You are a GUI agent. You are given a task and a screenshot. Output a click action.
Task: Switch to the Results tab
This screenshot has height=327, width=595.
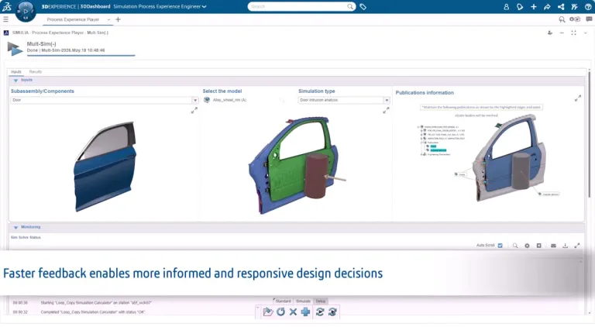point(36,72)
